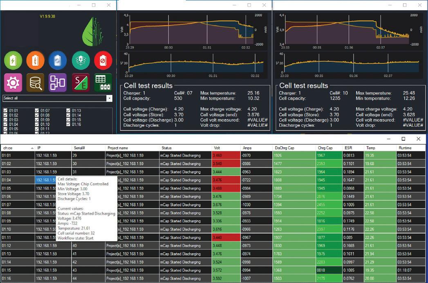428x283 pixels.
Task: Toggle the 01:07 channel checkbox
Action: tap(37, 111)
